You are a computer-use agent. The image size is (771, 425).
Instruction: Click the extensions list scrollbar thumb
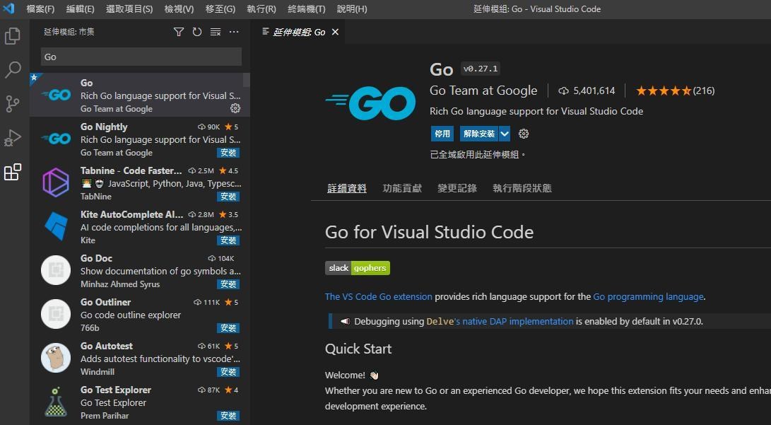point(247,80)
